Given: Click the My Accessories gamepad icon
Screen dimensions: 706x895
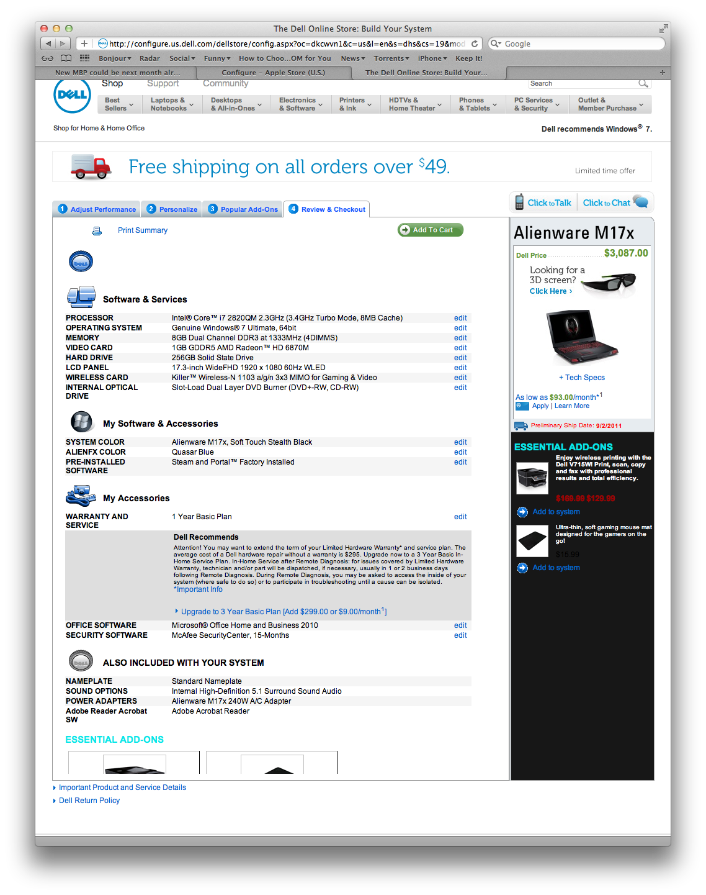Looking at the screenshot, I should pyautogui.click(x=81, y=496).
